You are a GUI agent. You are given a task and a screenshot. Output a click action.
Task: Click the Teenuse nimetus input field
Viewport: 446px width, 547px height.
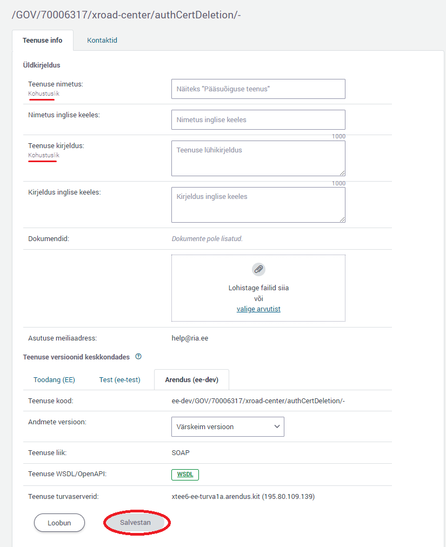(258, 89)
